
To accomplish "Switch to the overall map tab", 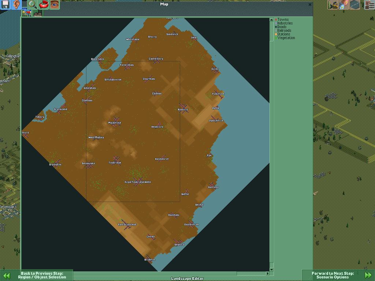I will click(x=27, y=13).
